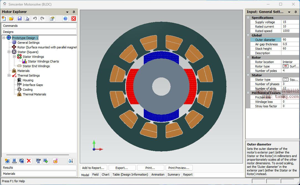The image size is (300, 185).
Task: Click the export design icon with green arrow
Action: (x=46, y=161)
